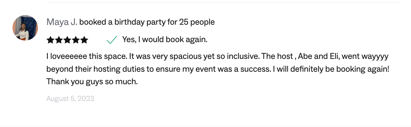Click the sentence "Thank you guys so much."
The image size is (411, 127).
pos(92,81)
